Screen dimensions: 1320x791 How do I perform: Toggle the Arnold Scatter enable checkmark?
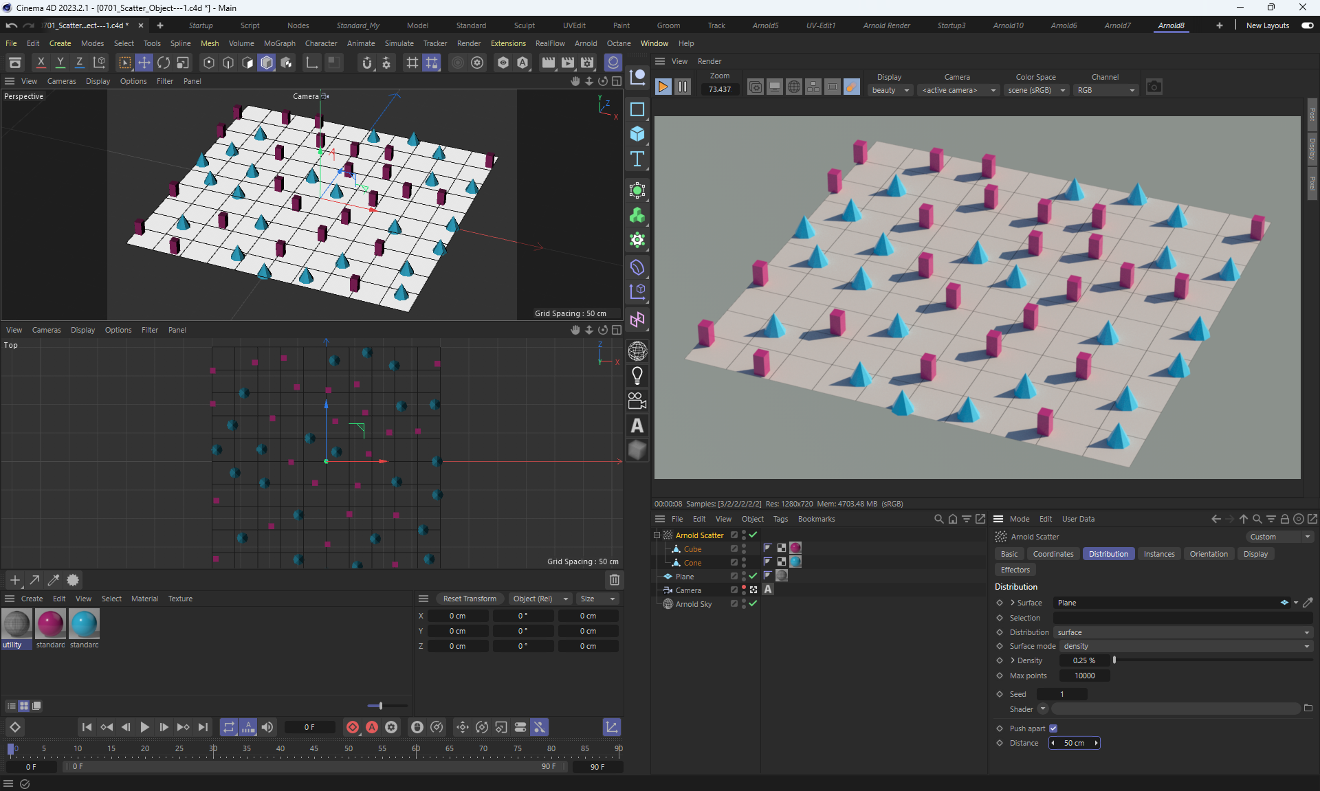coord(753,535)
